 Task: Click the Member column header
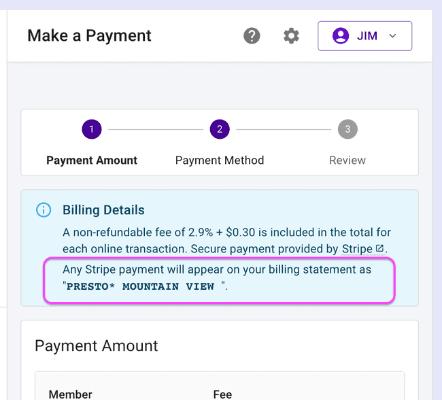click(70, 394)
